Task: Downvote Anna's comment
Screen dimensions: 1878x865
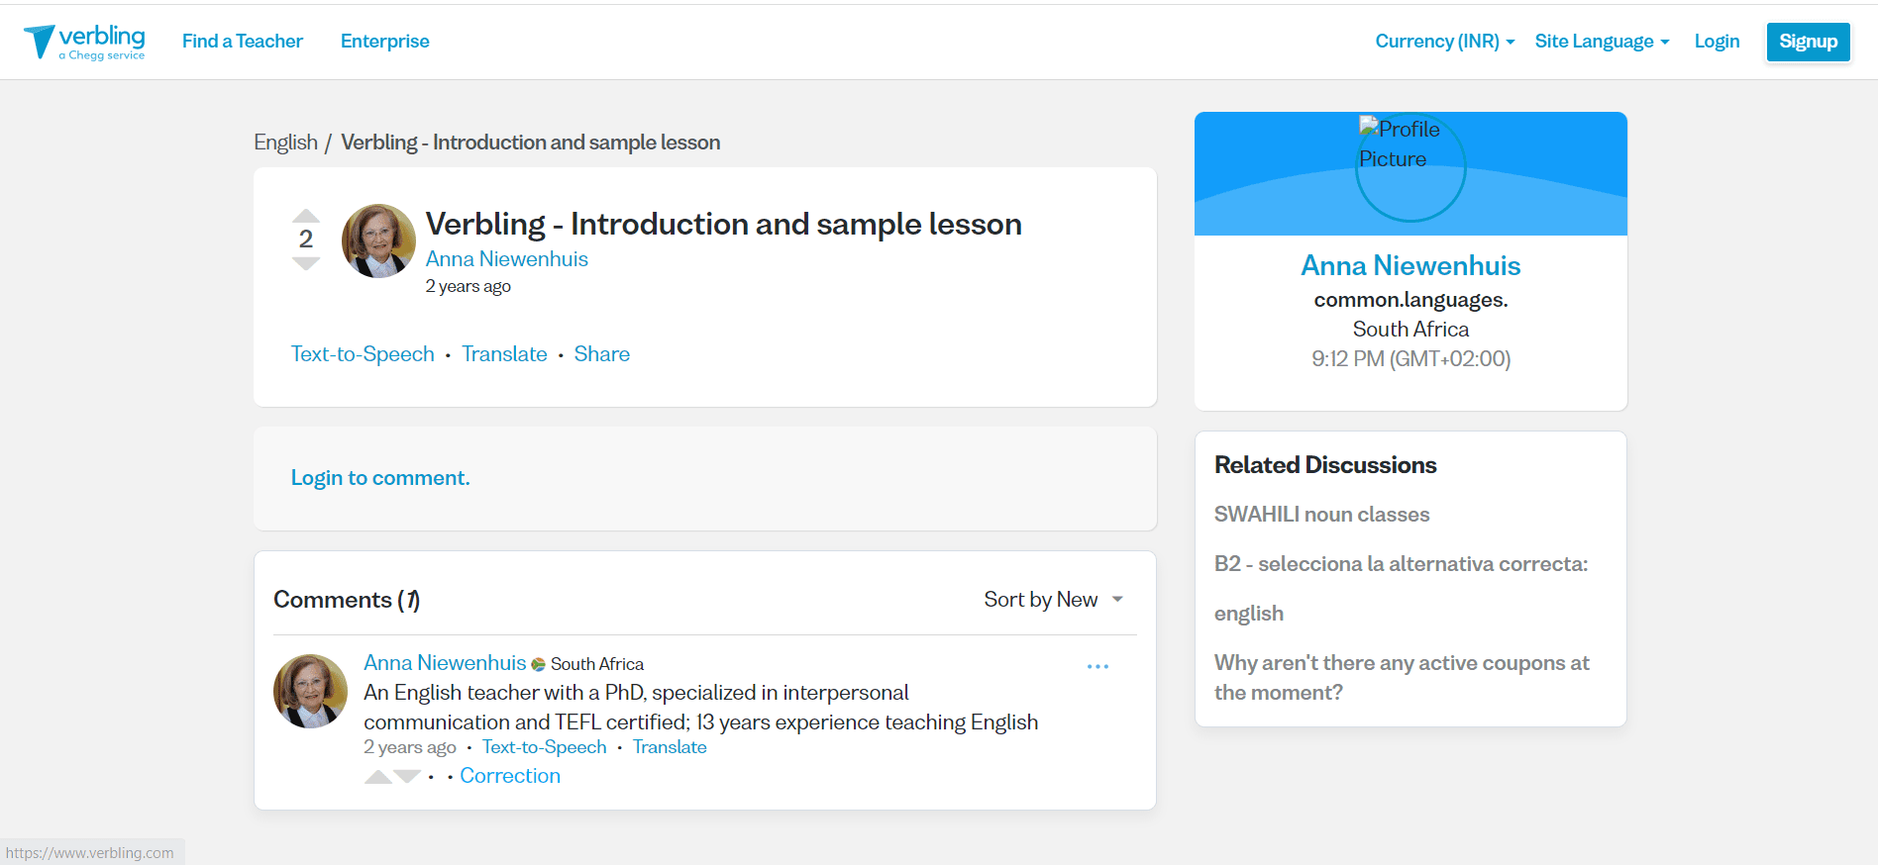Action: tap(407, 777)
